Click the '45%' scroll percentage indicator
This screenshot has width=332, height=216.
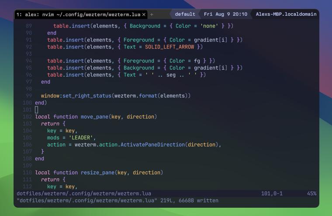(311, 194)
